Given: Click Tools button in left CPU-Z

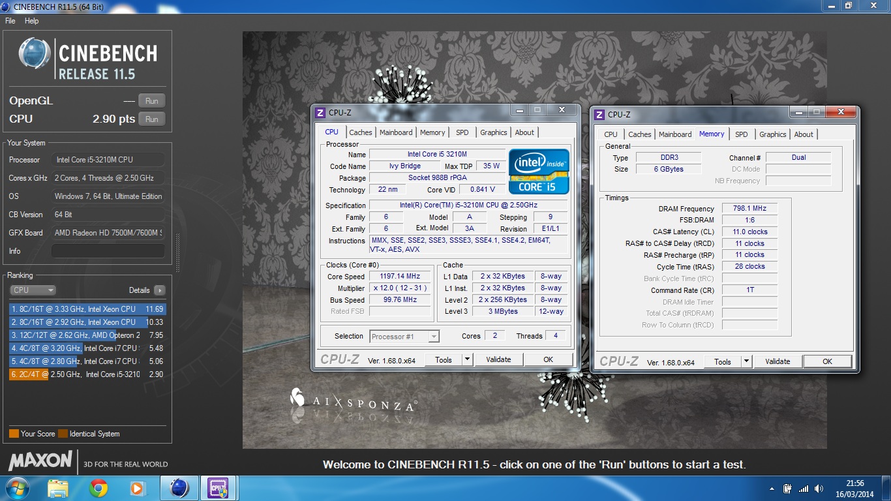Looking at the screenshot, I should [x=444, y=359].
